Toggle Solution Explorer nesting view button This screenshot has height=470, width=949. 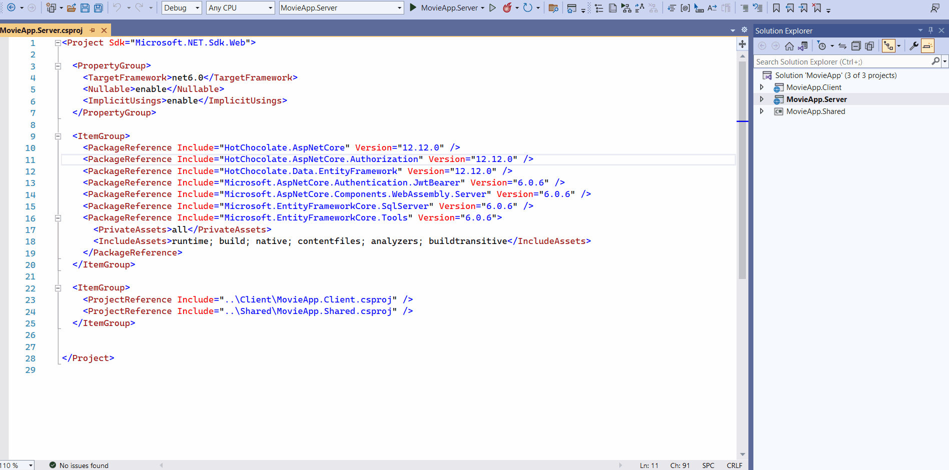888,46
